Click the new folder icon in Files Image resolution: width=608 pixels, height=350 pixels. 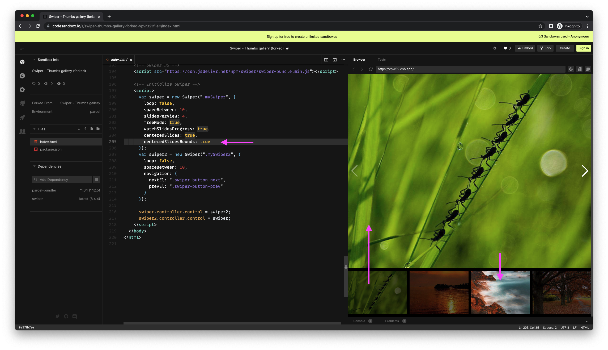click(x=98, y=129)
